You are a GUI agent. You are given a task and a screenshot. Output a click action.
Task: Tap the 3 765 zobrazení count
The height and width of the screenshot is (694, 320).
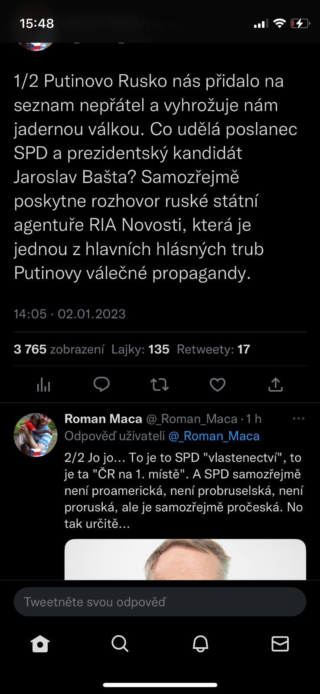(59, 349)
